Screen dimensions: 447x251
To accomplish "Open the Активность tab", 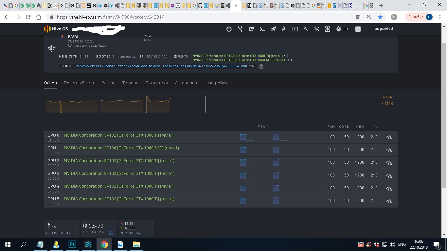I will pyautogui.click(x=187, y=83).
